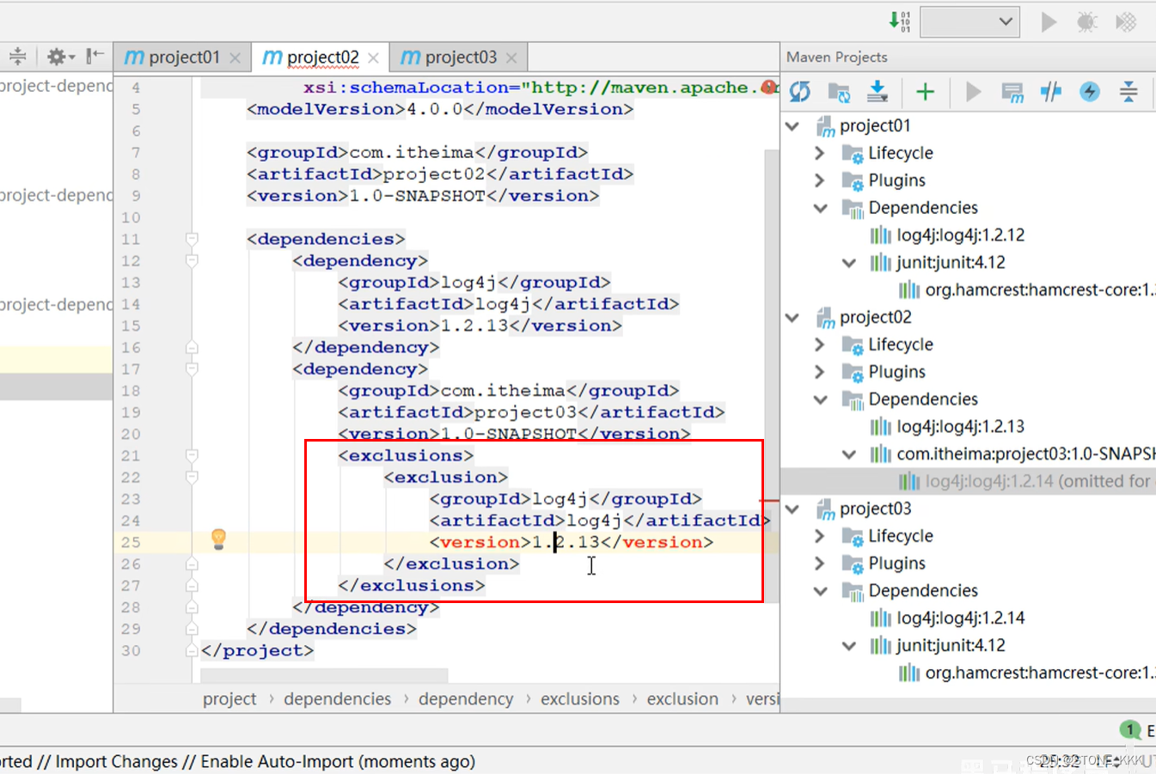Click 'project' in editor breadcrumb
The image size is (1156, 774).
click(229, 699)
